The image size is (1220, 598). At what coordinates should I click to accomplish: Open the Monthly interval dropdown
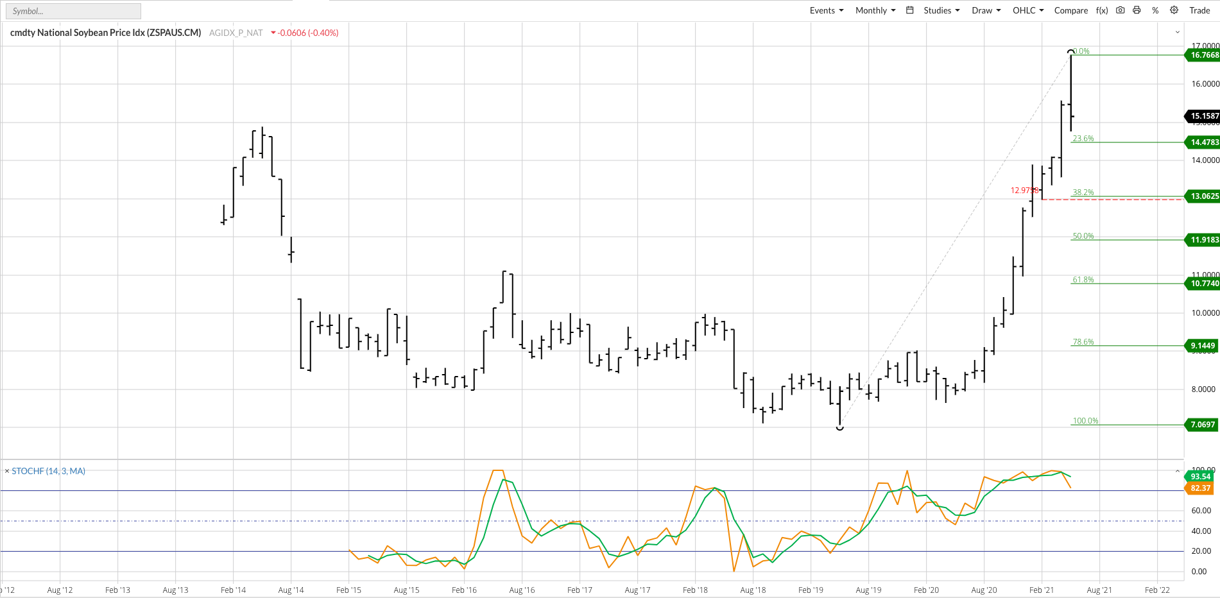875,10
